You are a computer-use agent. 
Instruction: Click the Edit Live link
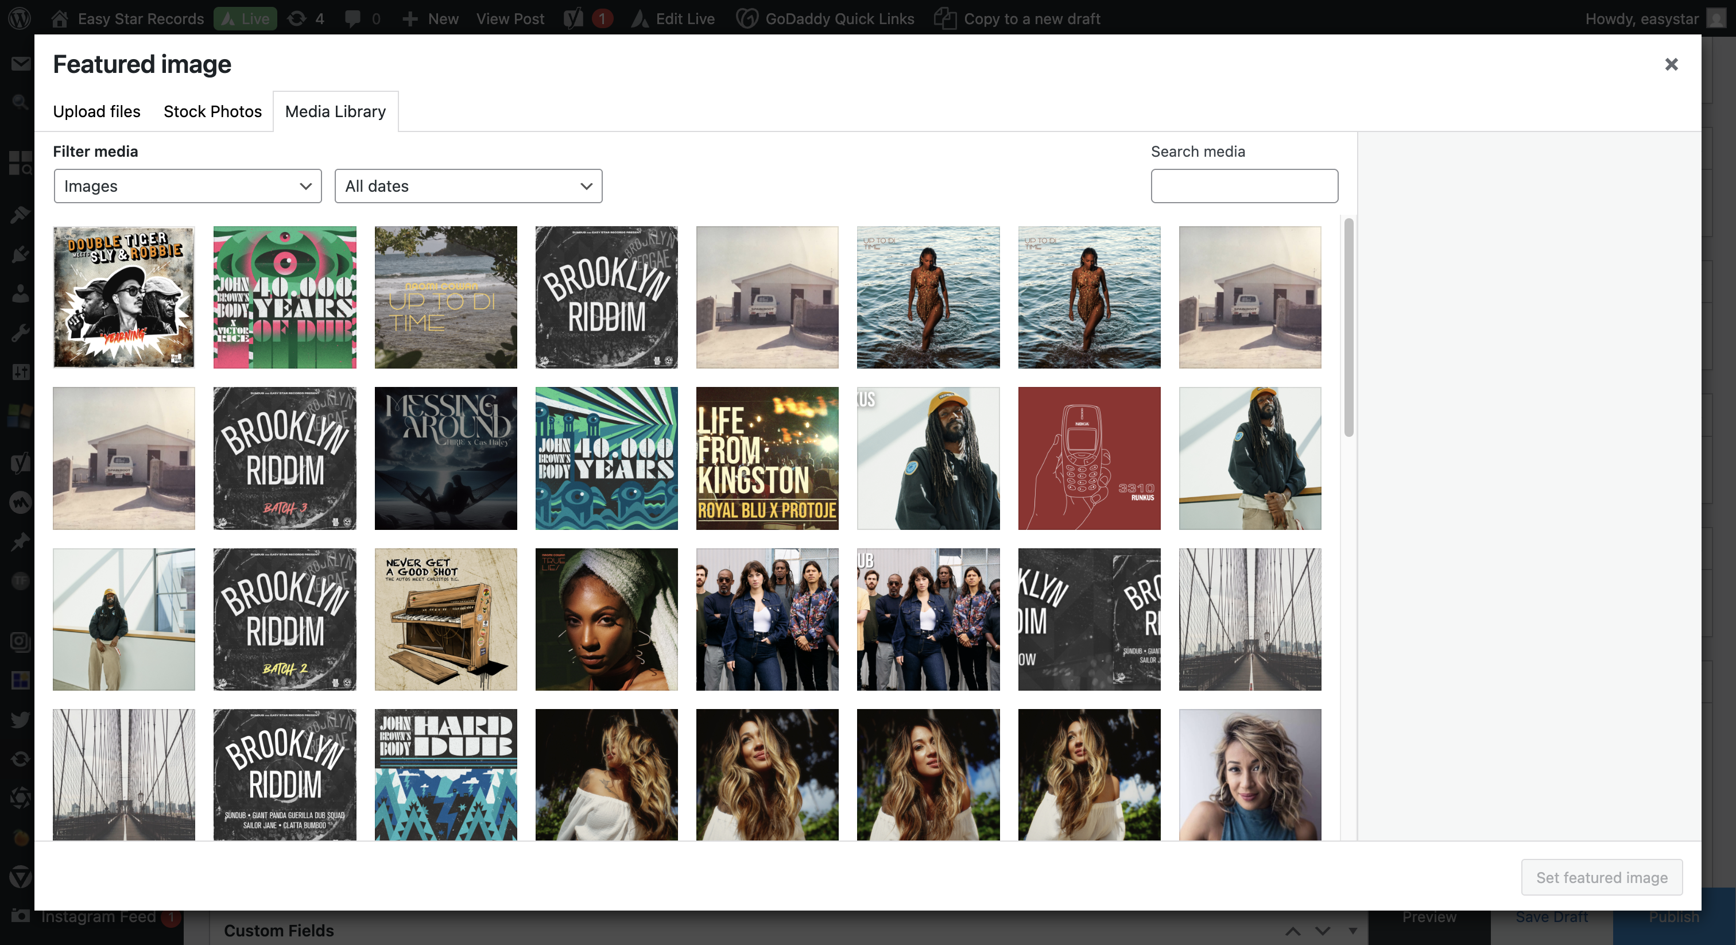click(x=685, y=18)
